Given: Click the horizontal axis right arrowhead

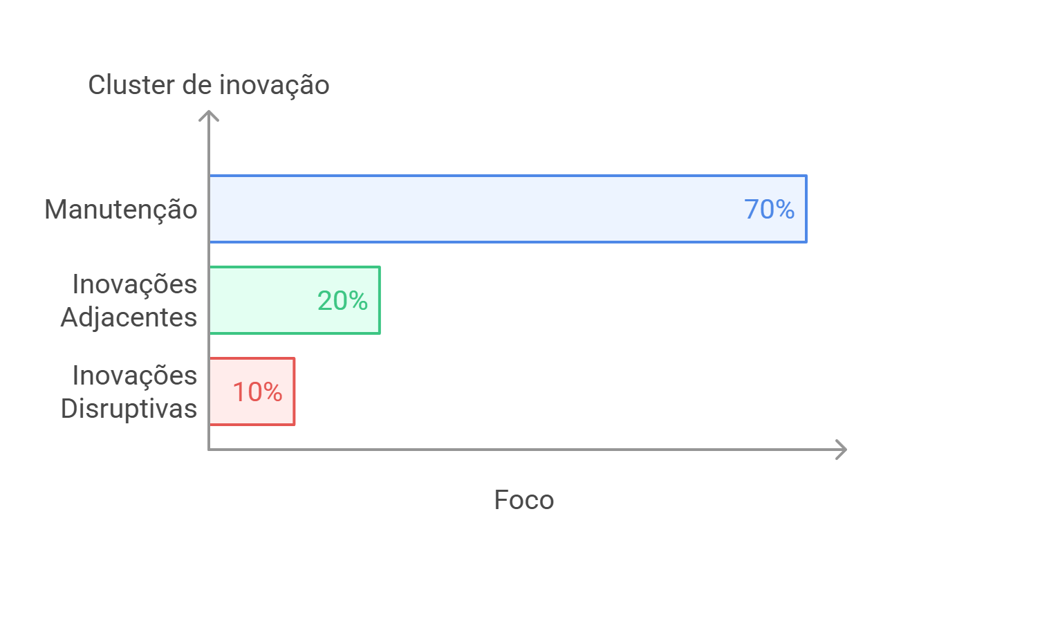Looking at the screenshot, I should tap(842, 450).
